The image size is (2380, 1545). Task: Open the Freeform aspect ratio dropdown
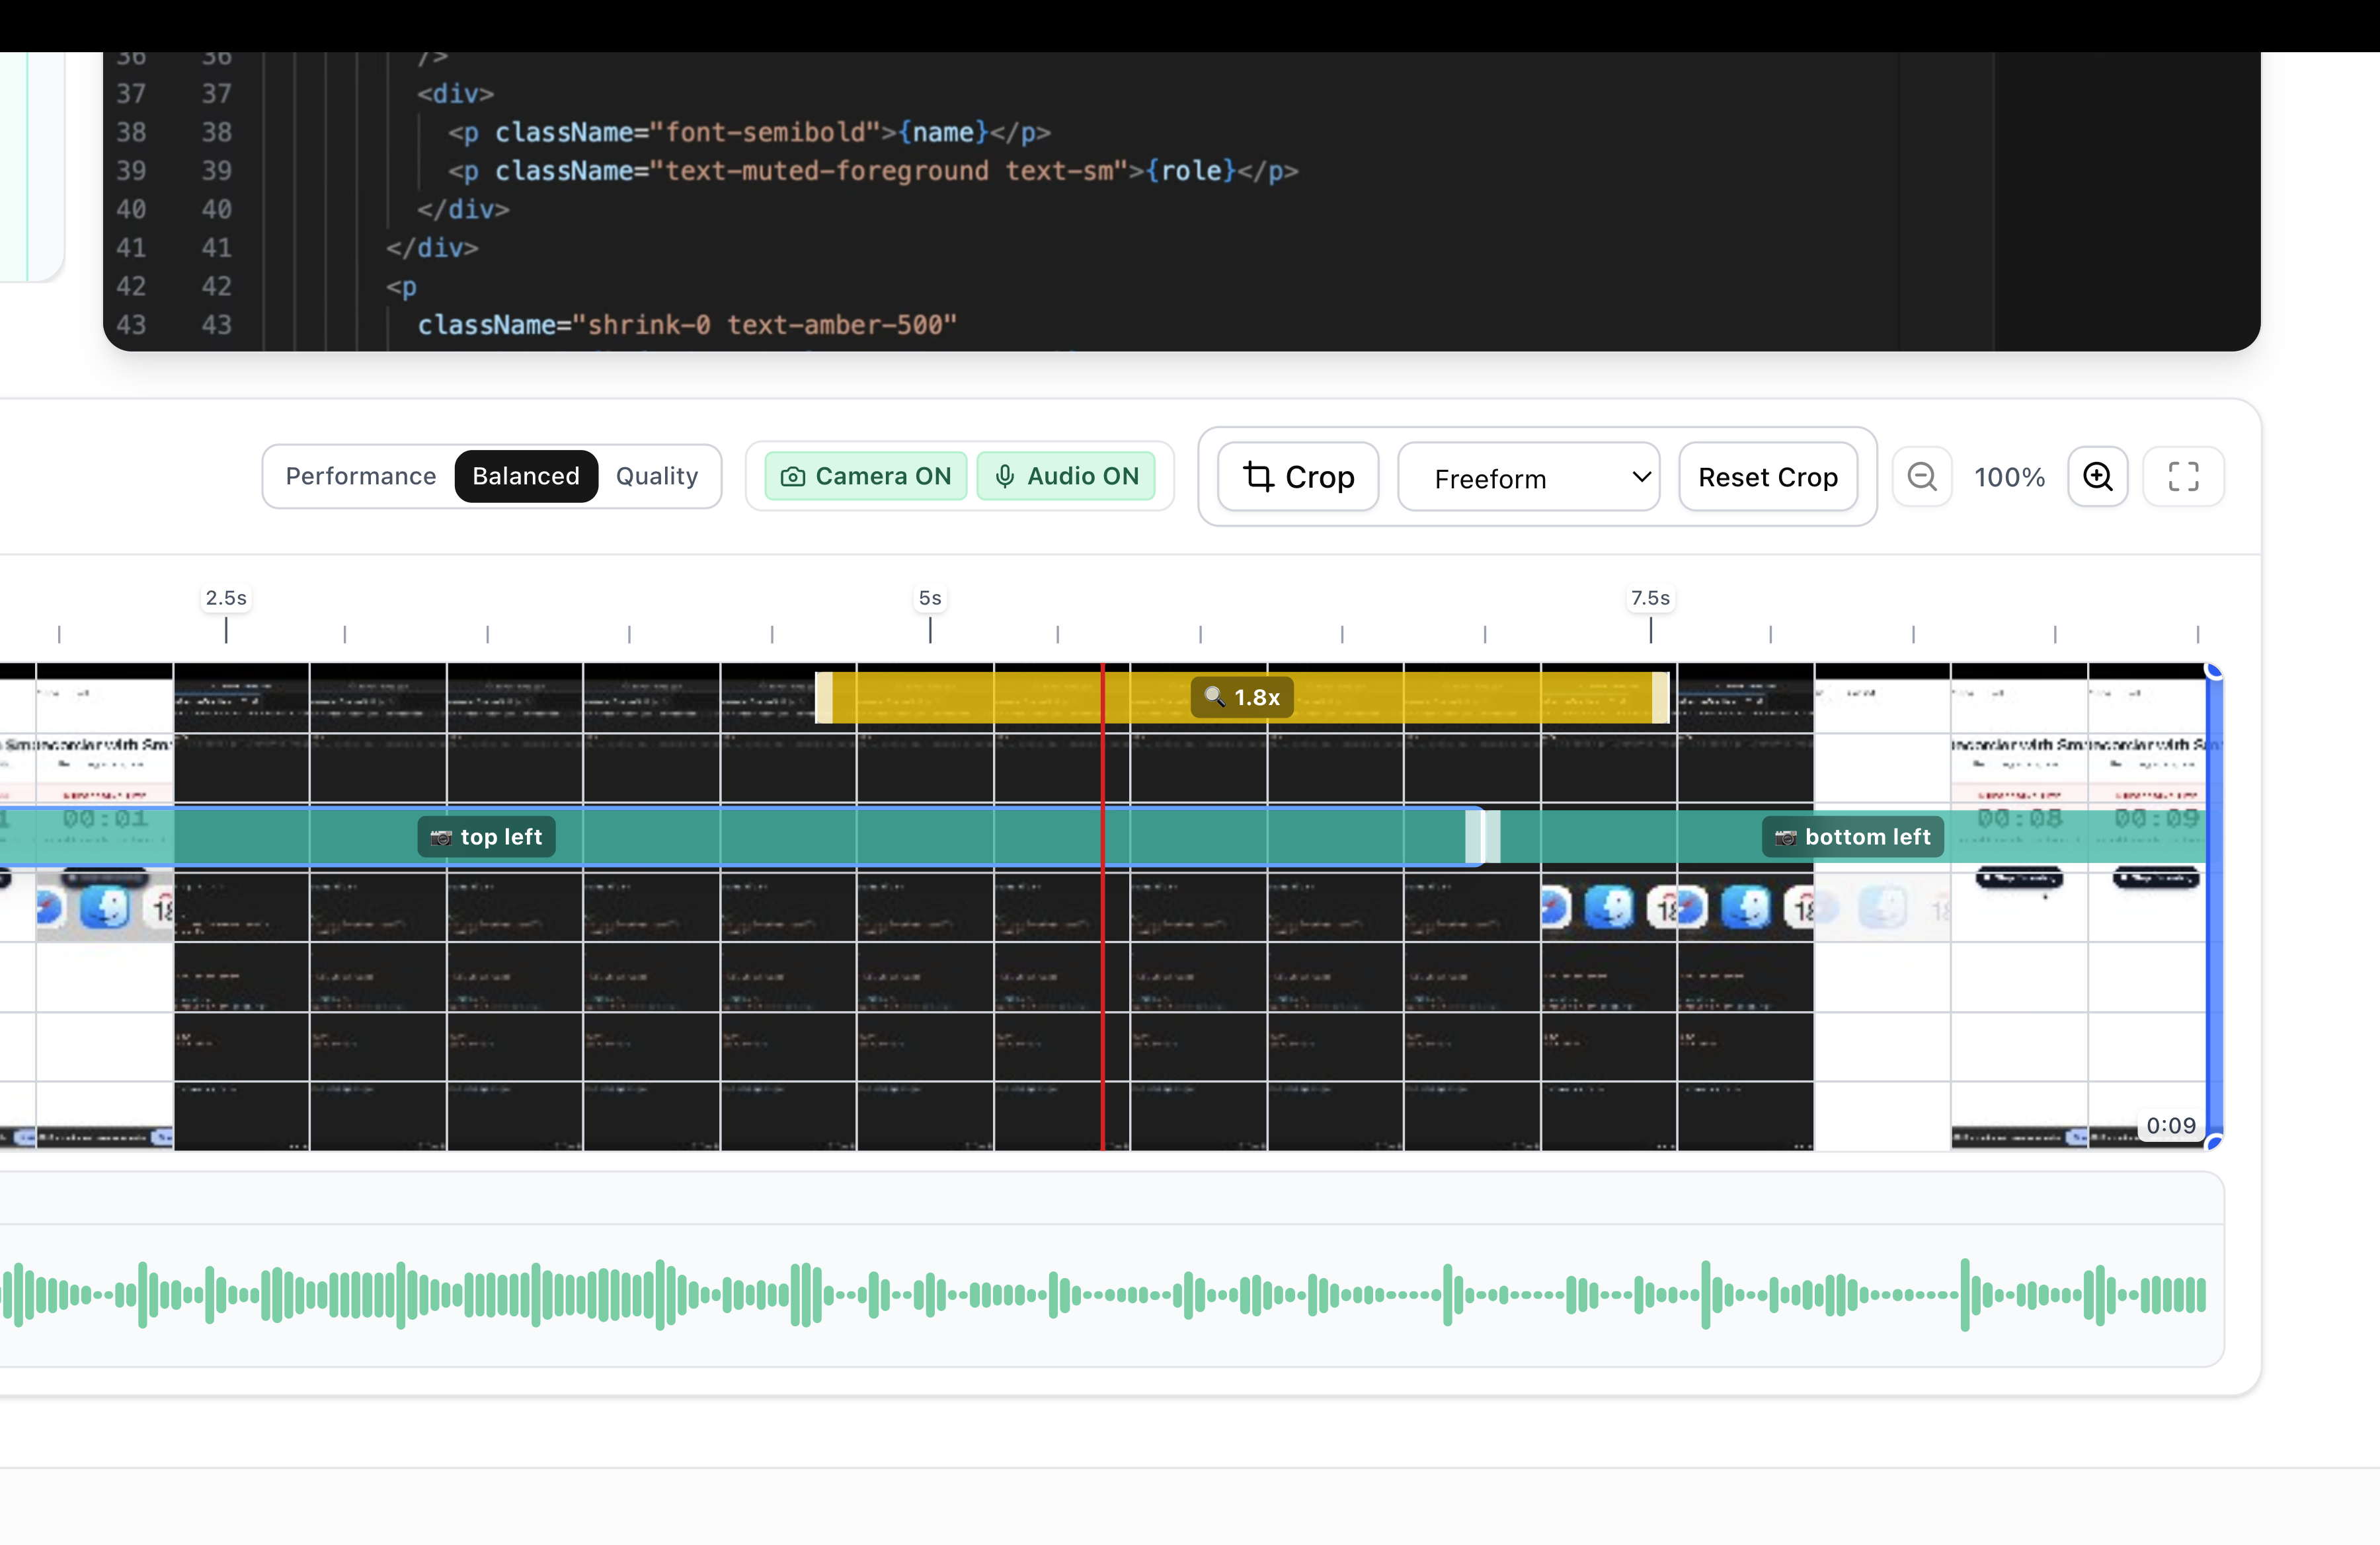[1528, 478]
